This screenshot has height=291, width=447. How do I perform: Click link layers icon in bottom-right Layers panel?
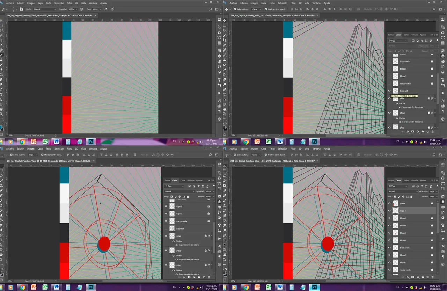[x=403, y=277]
